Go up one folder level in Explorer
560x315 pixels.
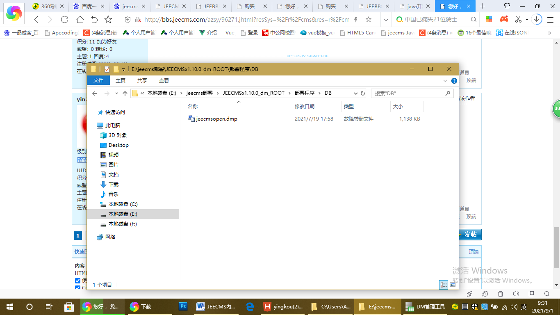[125, 94]
